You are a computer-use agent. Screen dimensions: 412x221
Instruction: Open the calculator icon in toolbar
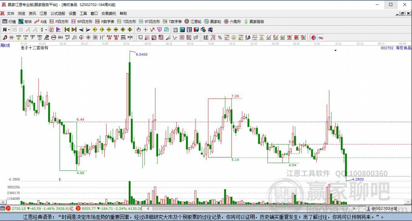point(182,30)
